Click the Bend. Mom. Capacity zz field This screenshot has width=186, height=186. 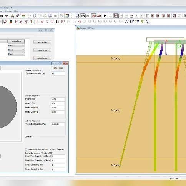(58, 156)
